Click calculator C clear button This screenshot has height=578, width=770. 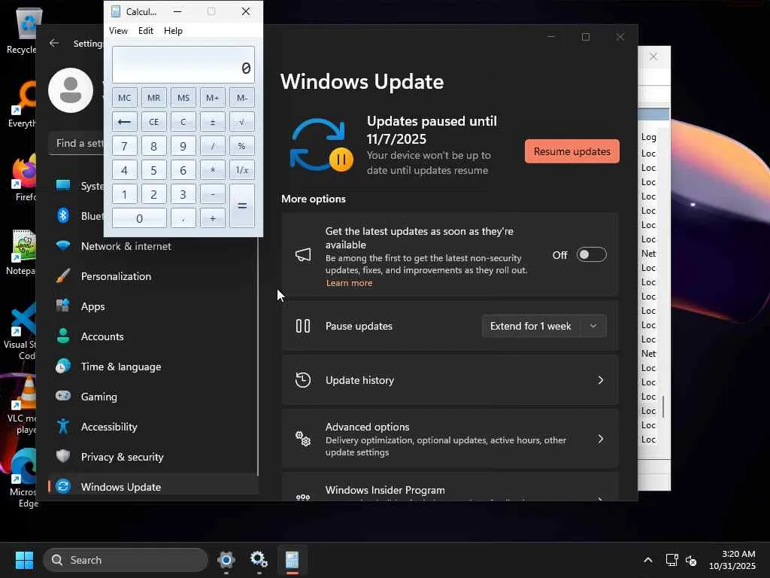coord(183,121)
